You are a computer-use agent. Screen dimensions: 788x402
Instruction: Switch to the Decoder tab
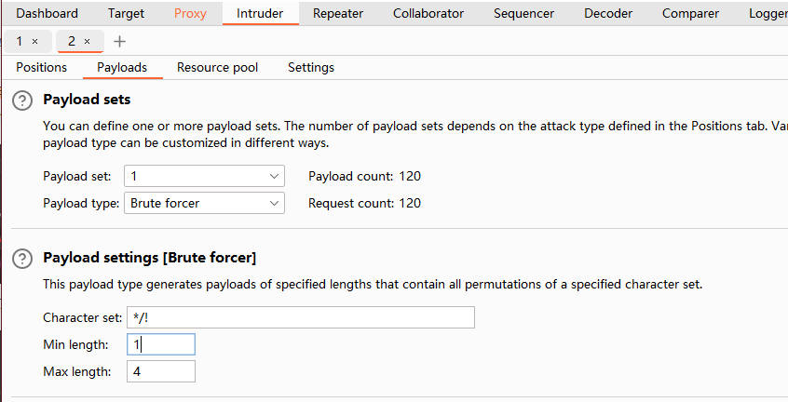[608, 13]
